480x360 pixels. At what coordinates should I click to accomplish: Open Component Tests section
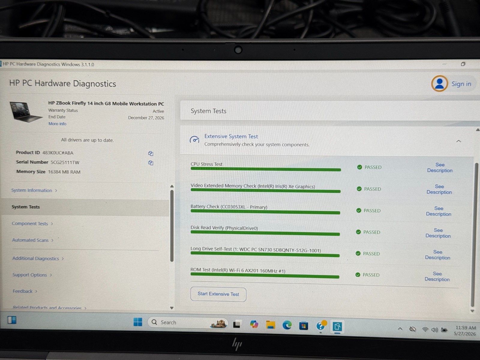coord(32,223)
